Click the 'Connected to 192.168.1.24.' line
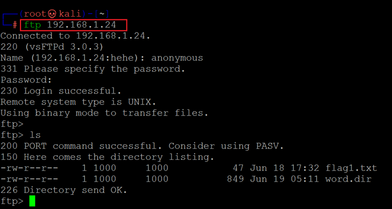This screenshot has height=209, width=392. 76,36
